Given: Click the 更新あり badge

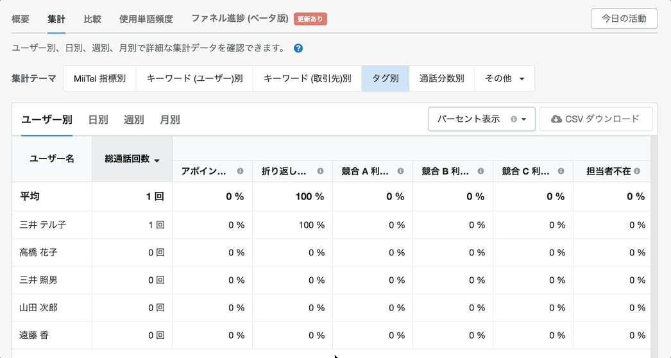Looking at the screenshot, I should pos(310,19).
